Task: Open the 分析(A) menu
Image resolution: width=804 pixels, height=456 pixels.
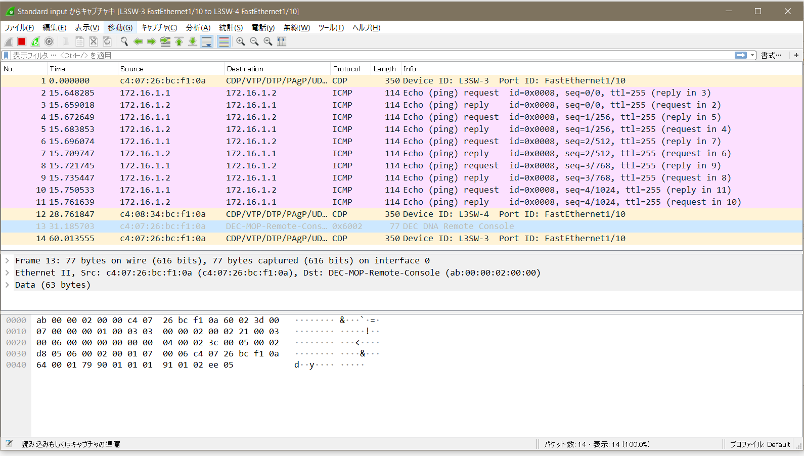Action: pos(198,28)
